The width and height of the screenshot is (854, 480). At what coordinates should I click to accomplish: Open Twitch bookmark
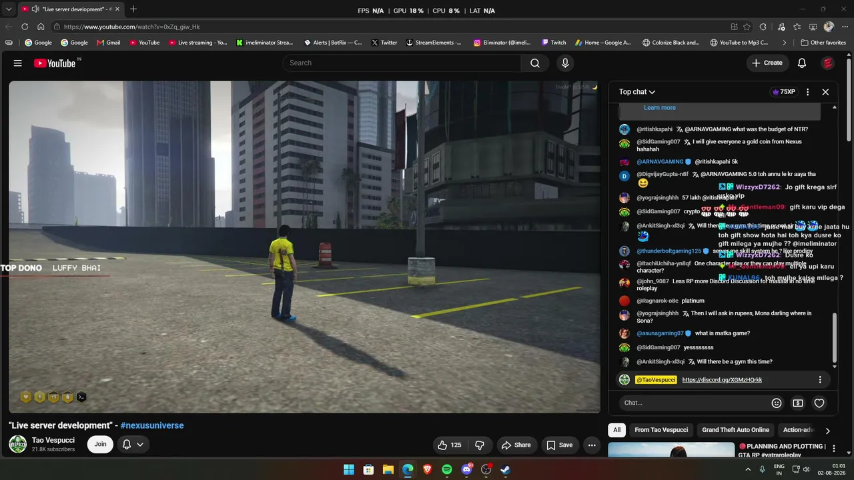point(554,43)
